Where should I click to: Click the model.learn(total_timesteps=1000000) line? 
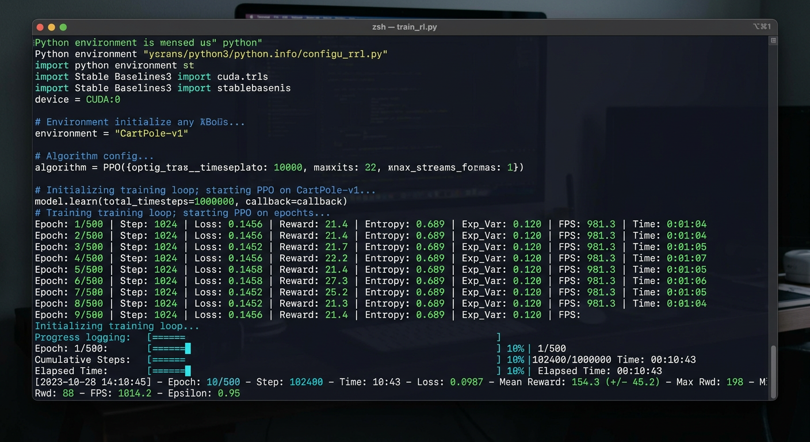[191, 201]
